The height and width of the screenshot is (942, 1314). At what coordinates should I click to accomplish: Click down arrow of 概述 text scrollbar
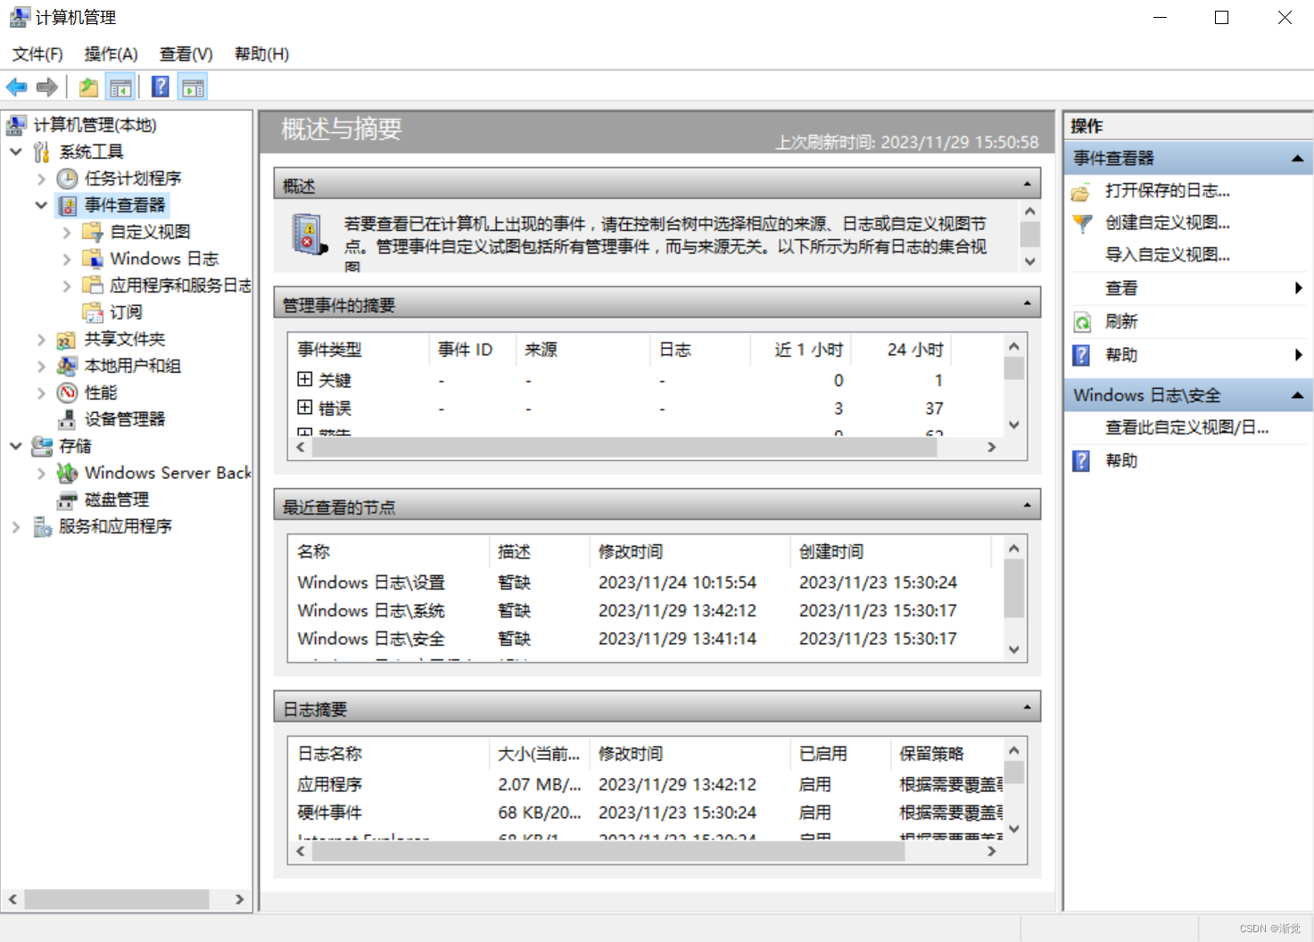pos(1030,261)
